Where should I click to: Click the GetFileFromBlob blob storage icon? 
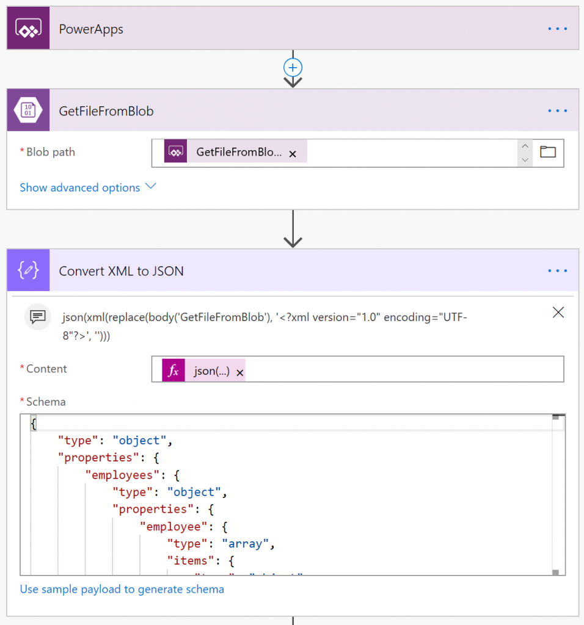tap(28, 110)
